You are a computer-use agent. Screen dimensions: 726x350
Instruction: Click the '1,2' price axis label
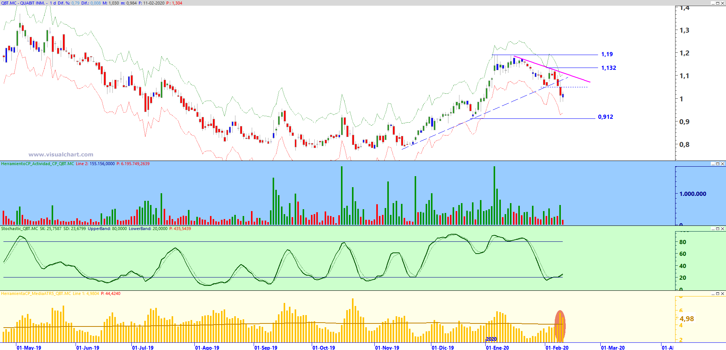point(684,53)
